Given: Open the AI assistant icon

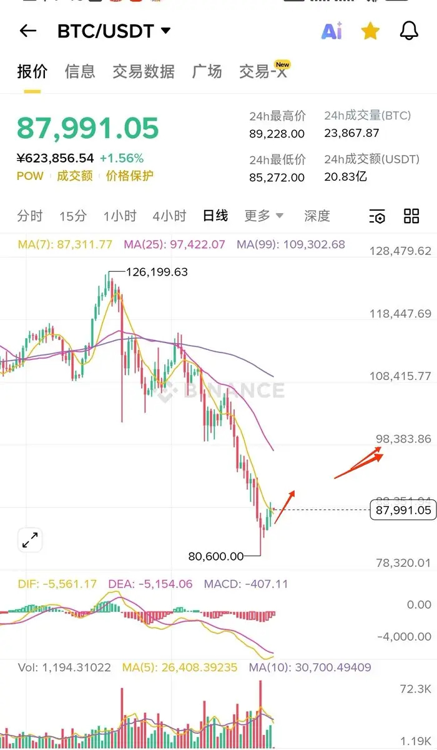Looking at the screenshot, I should pos(331,31).
